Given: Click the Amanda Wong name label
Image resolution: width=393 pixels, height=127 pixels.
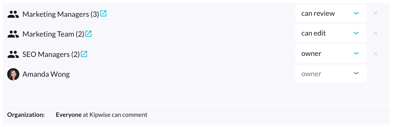Looking at the screenshot, I should 46,74.
